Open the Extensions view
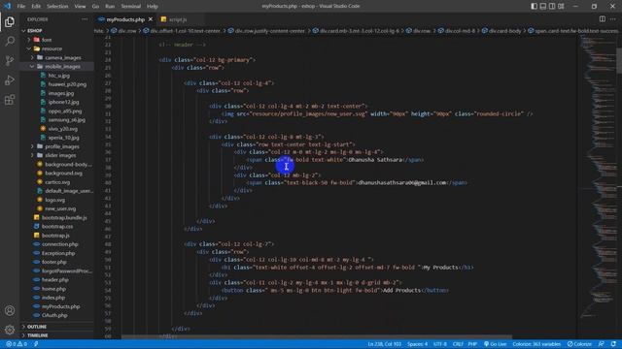Screen dimensions: 622x349 point(10,99)
